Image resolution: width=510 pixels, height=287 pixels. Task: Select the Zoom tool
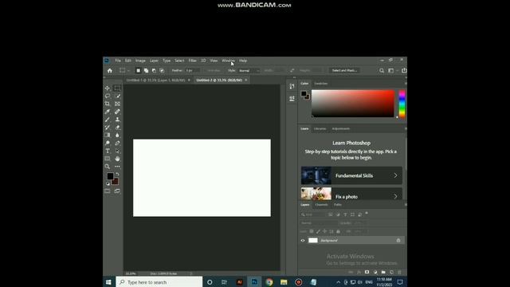(x=108, y=167)
